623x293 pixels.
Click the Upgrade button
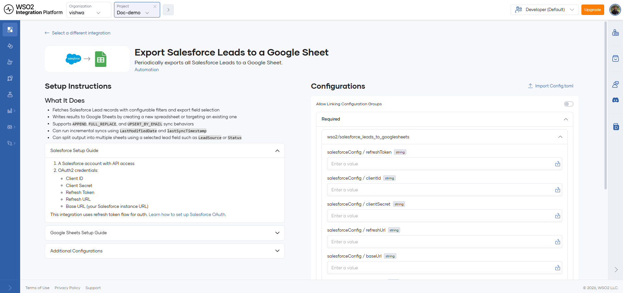[x=592, y=10]
